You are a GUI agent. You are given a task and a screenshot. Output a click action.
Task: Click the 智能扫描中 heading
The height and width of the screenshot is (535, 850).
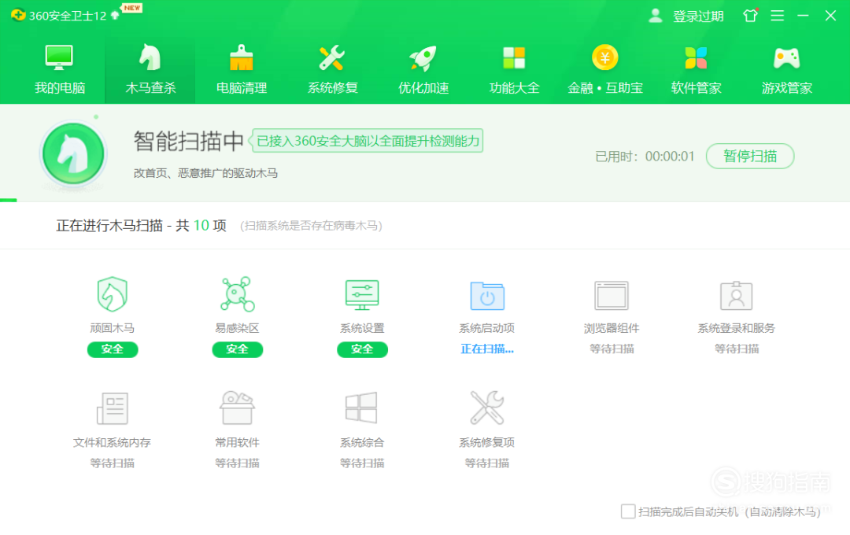[x=189, y=141]
